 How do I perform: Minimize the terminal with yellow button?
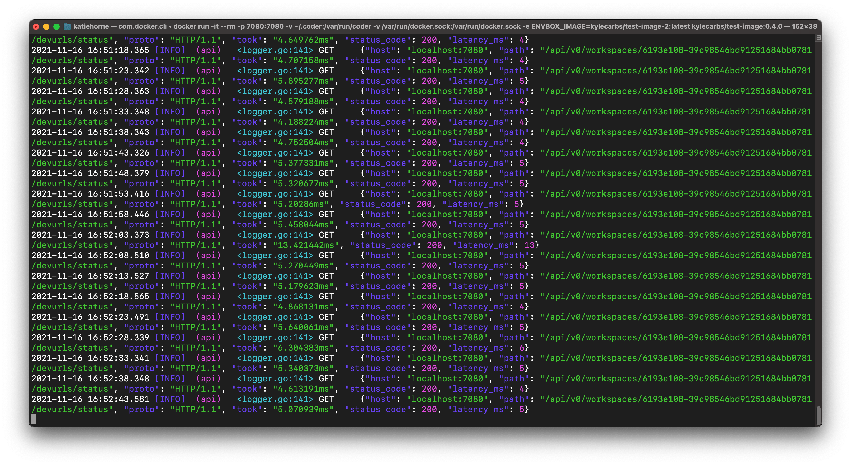coord(46,26)
